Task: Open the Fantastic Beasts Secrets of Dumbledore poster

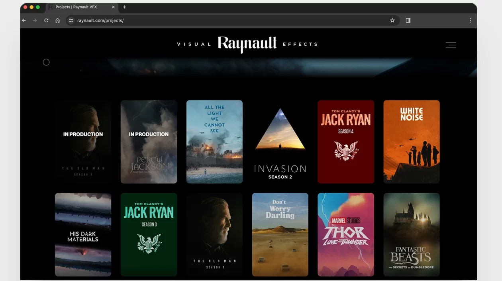Action: [412, 235]
